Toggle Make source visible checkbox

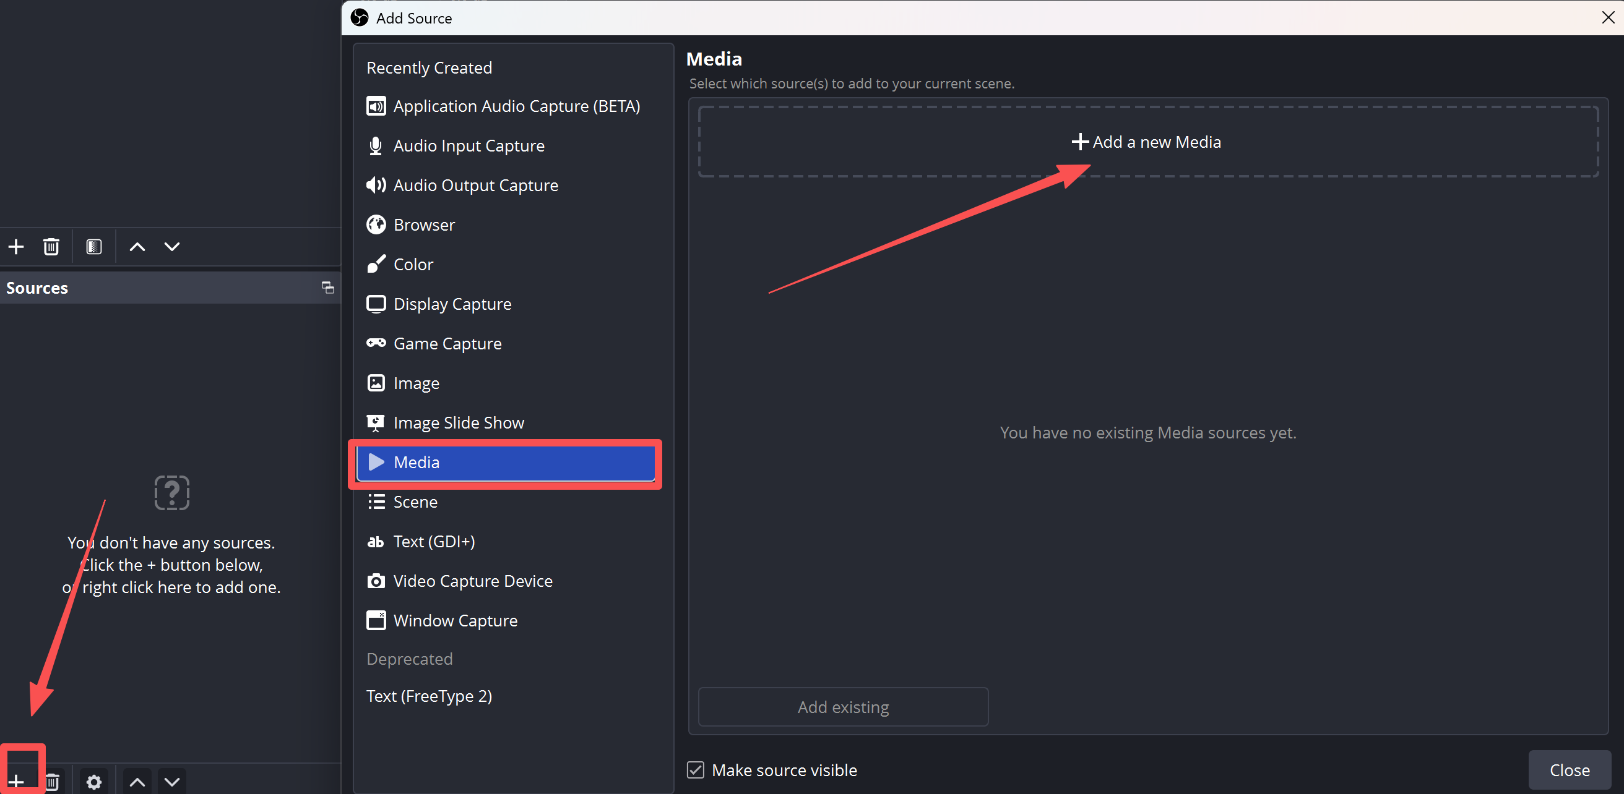coord(696,770)
